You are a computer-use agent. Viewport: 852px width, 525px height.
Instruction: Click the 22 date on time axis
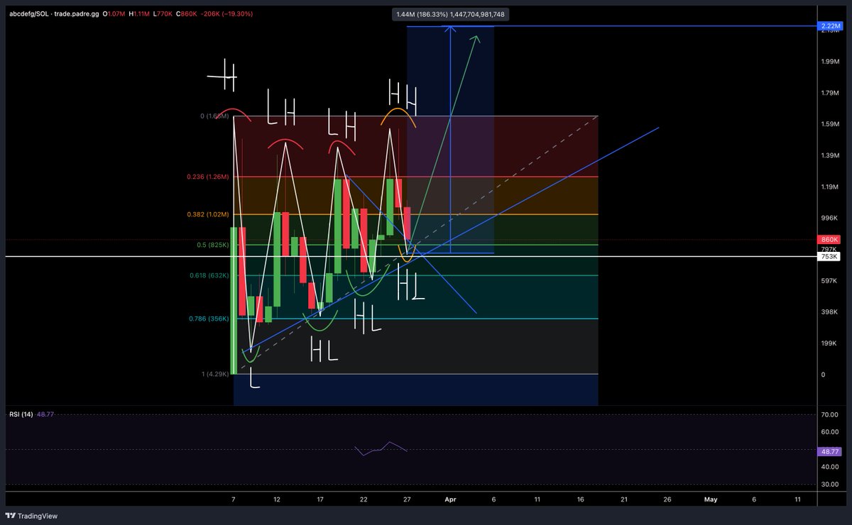tap(364, 499)
